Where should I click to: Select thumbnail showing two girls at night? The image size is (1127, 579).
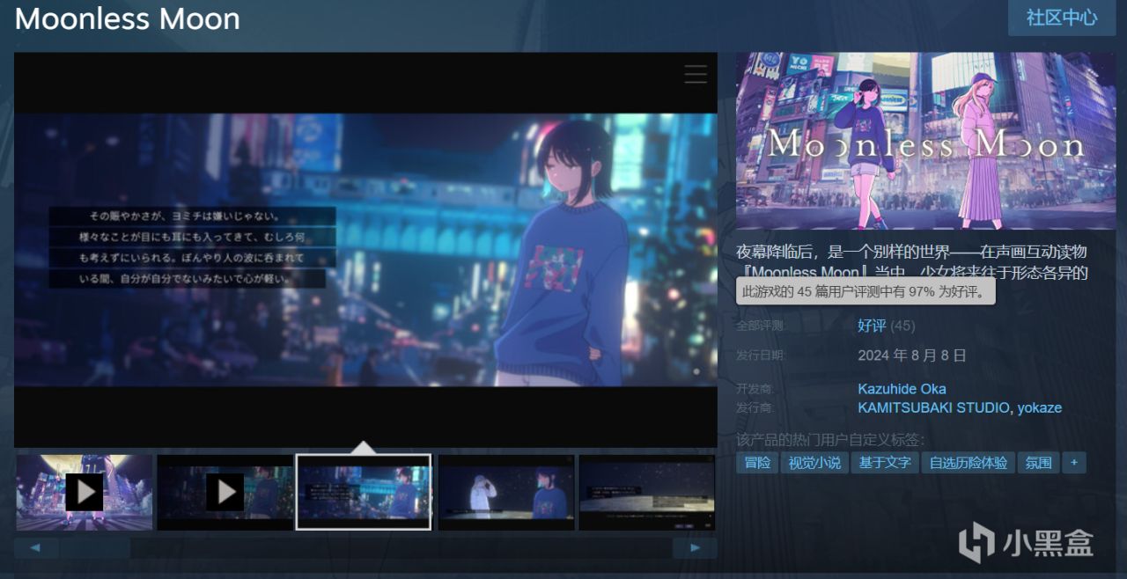pyautogui.click(x=506, y=492)
